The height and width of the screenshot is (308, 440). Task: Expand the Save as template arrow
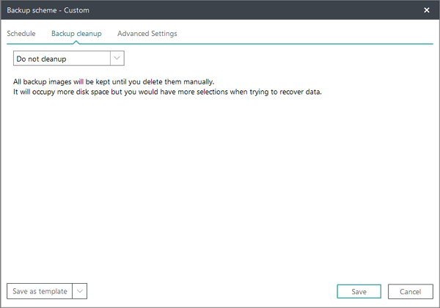(80, 291)
